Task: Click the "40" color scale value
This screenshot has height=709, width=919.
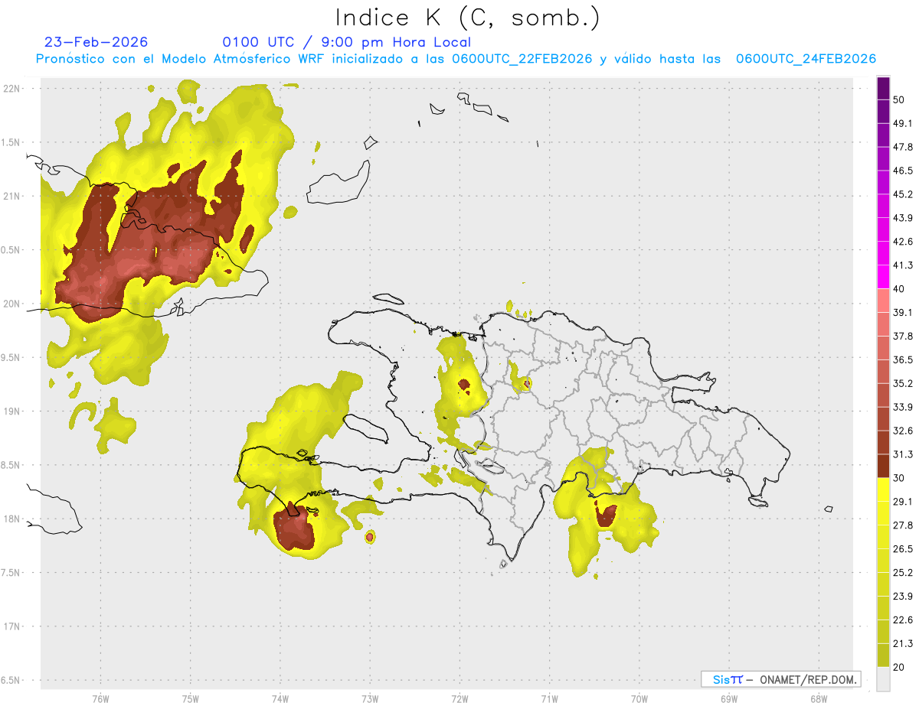Action: (899, 289)
